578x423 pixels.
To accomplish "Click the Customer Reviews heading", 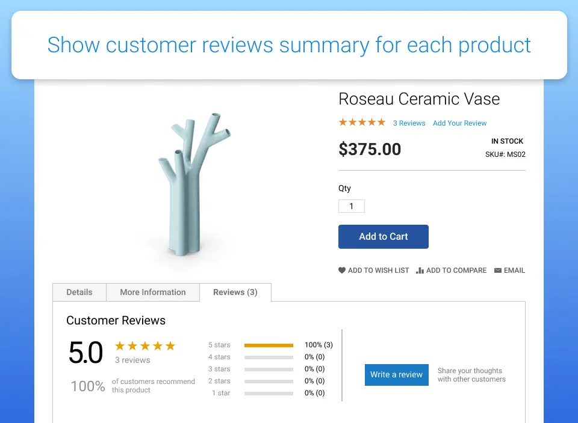I will 116,320.
